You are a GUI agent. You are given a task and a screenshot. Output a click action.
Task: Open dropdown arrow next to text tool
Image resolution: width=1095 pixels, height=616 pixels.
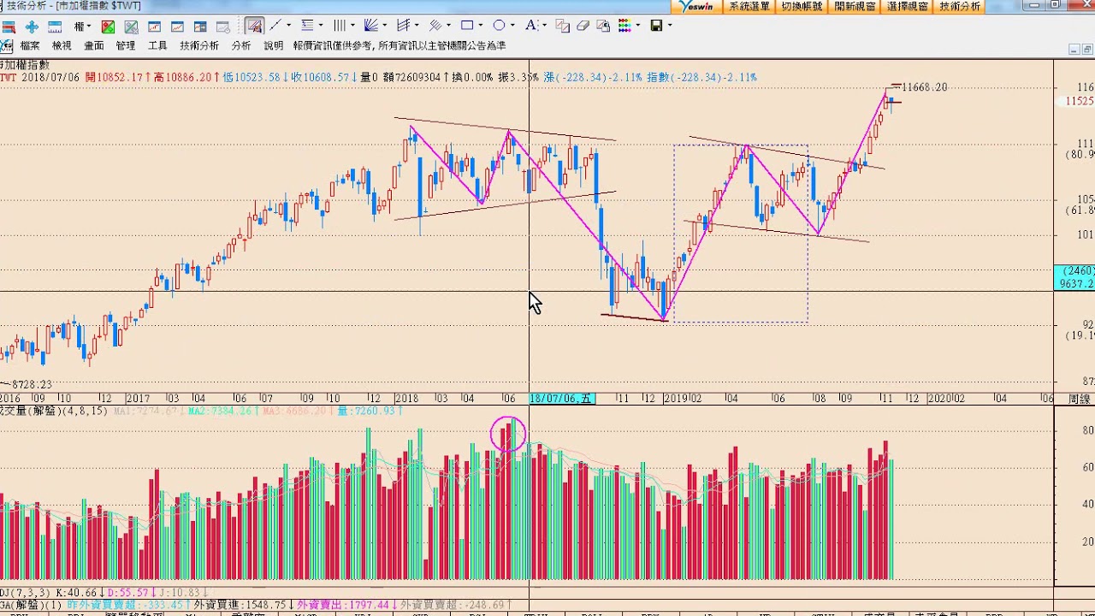click(544, 26)
